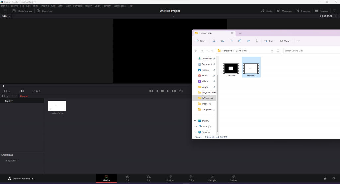The height and width of the screenshot is (184, 340).
Task: Switch to the Fairlight page
Action: coord(212,178)
